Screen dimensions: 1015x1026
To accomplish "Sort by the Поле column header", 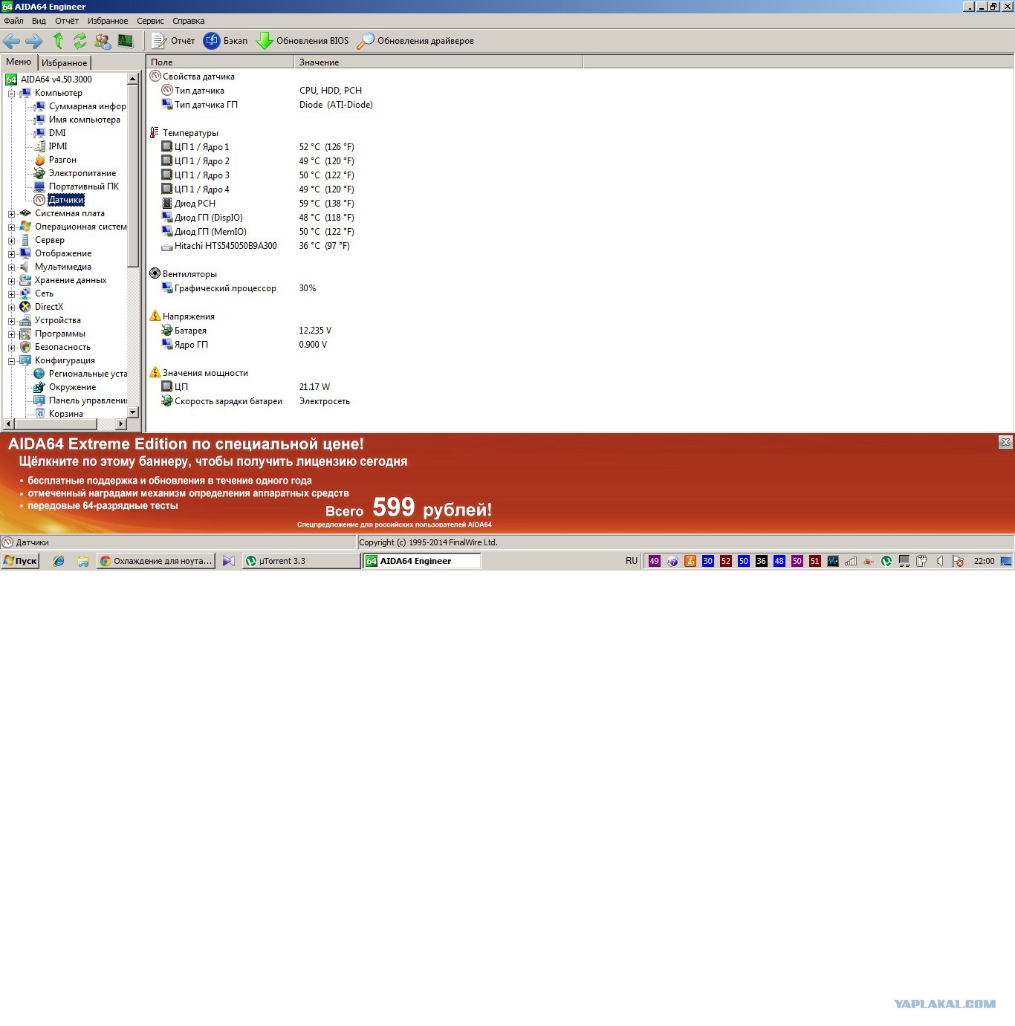I will pyautogui.click(x=220, y=62).
